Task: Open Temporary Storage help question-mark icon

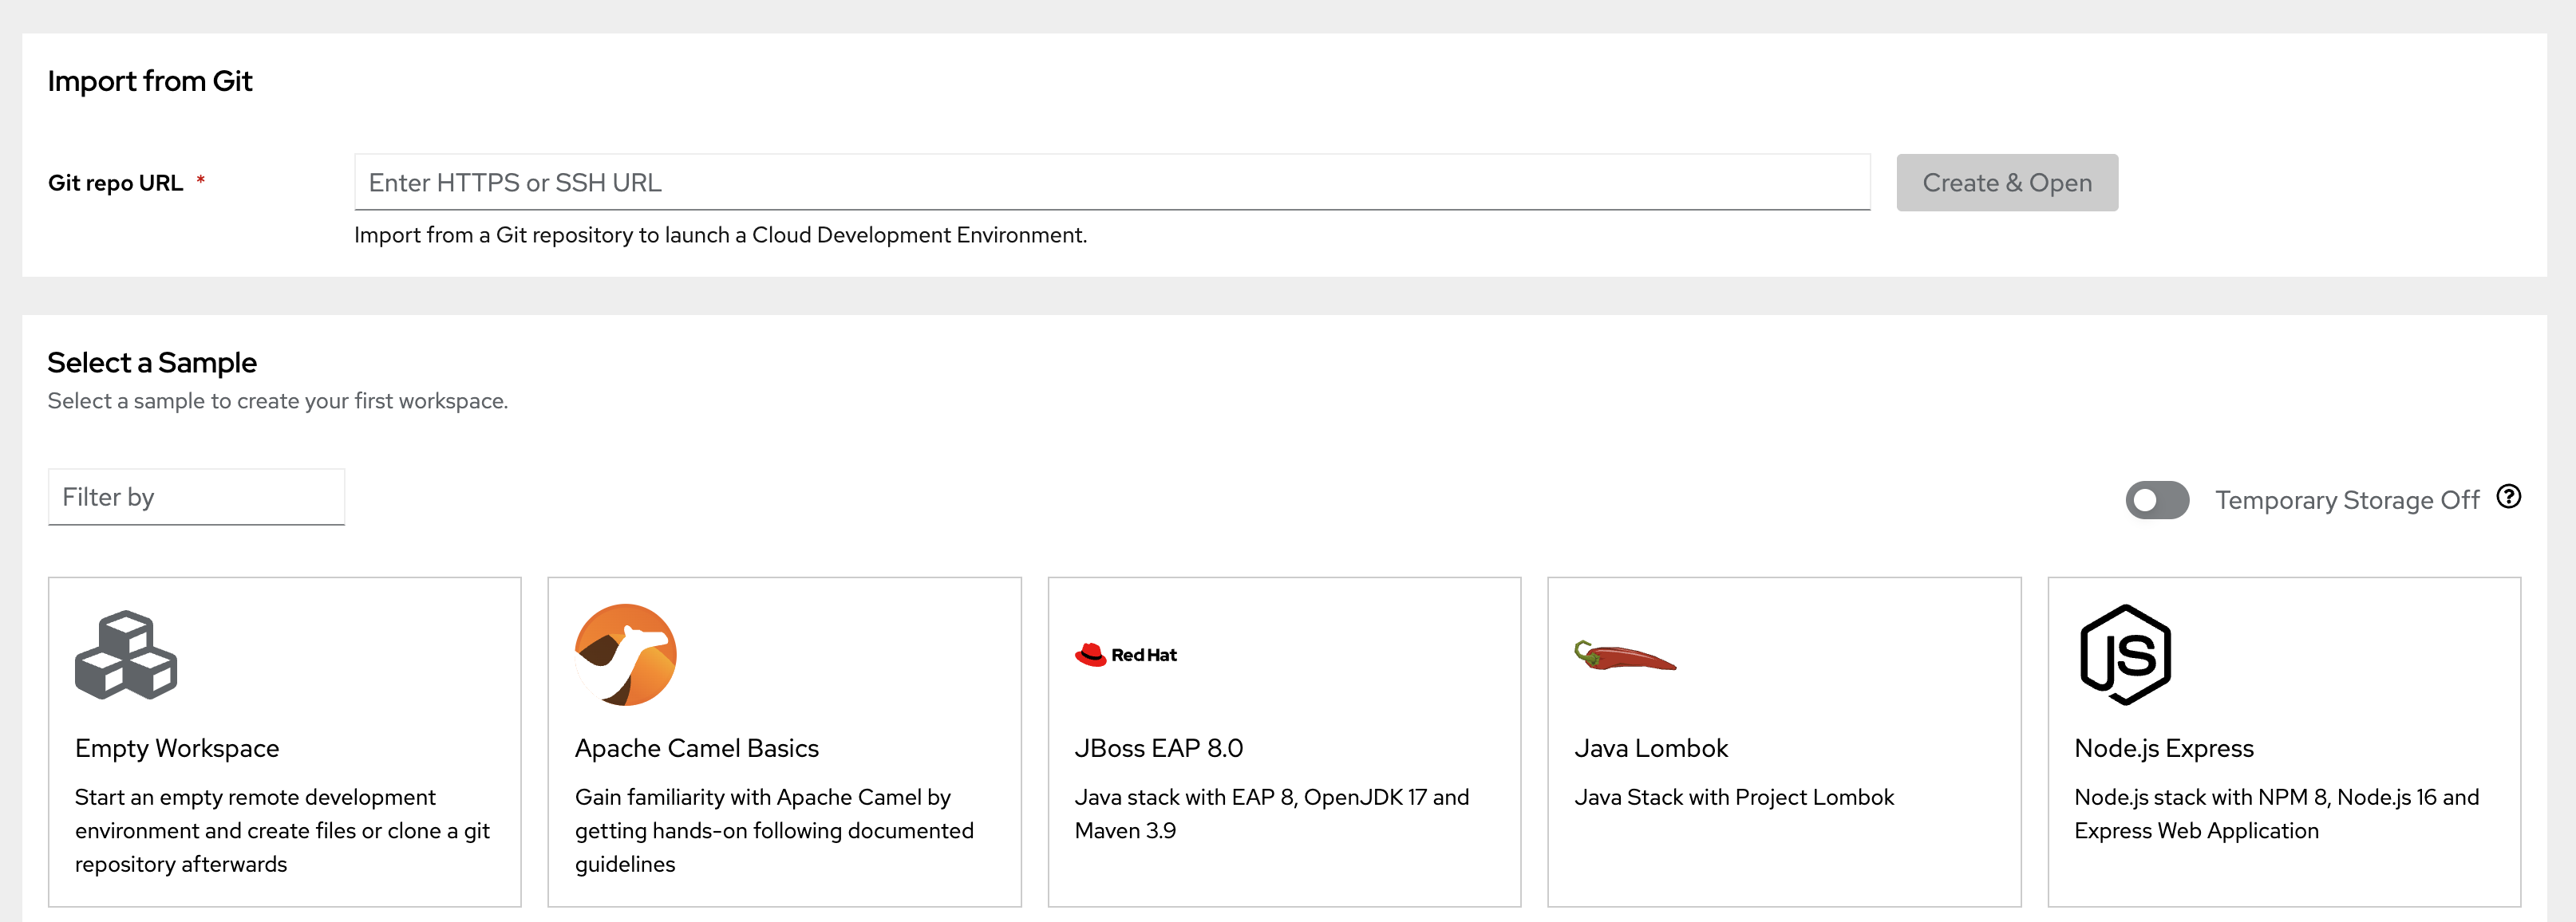Action: [x=2509, y=498]
